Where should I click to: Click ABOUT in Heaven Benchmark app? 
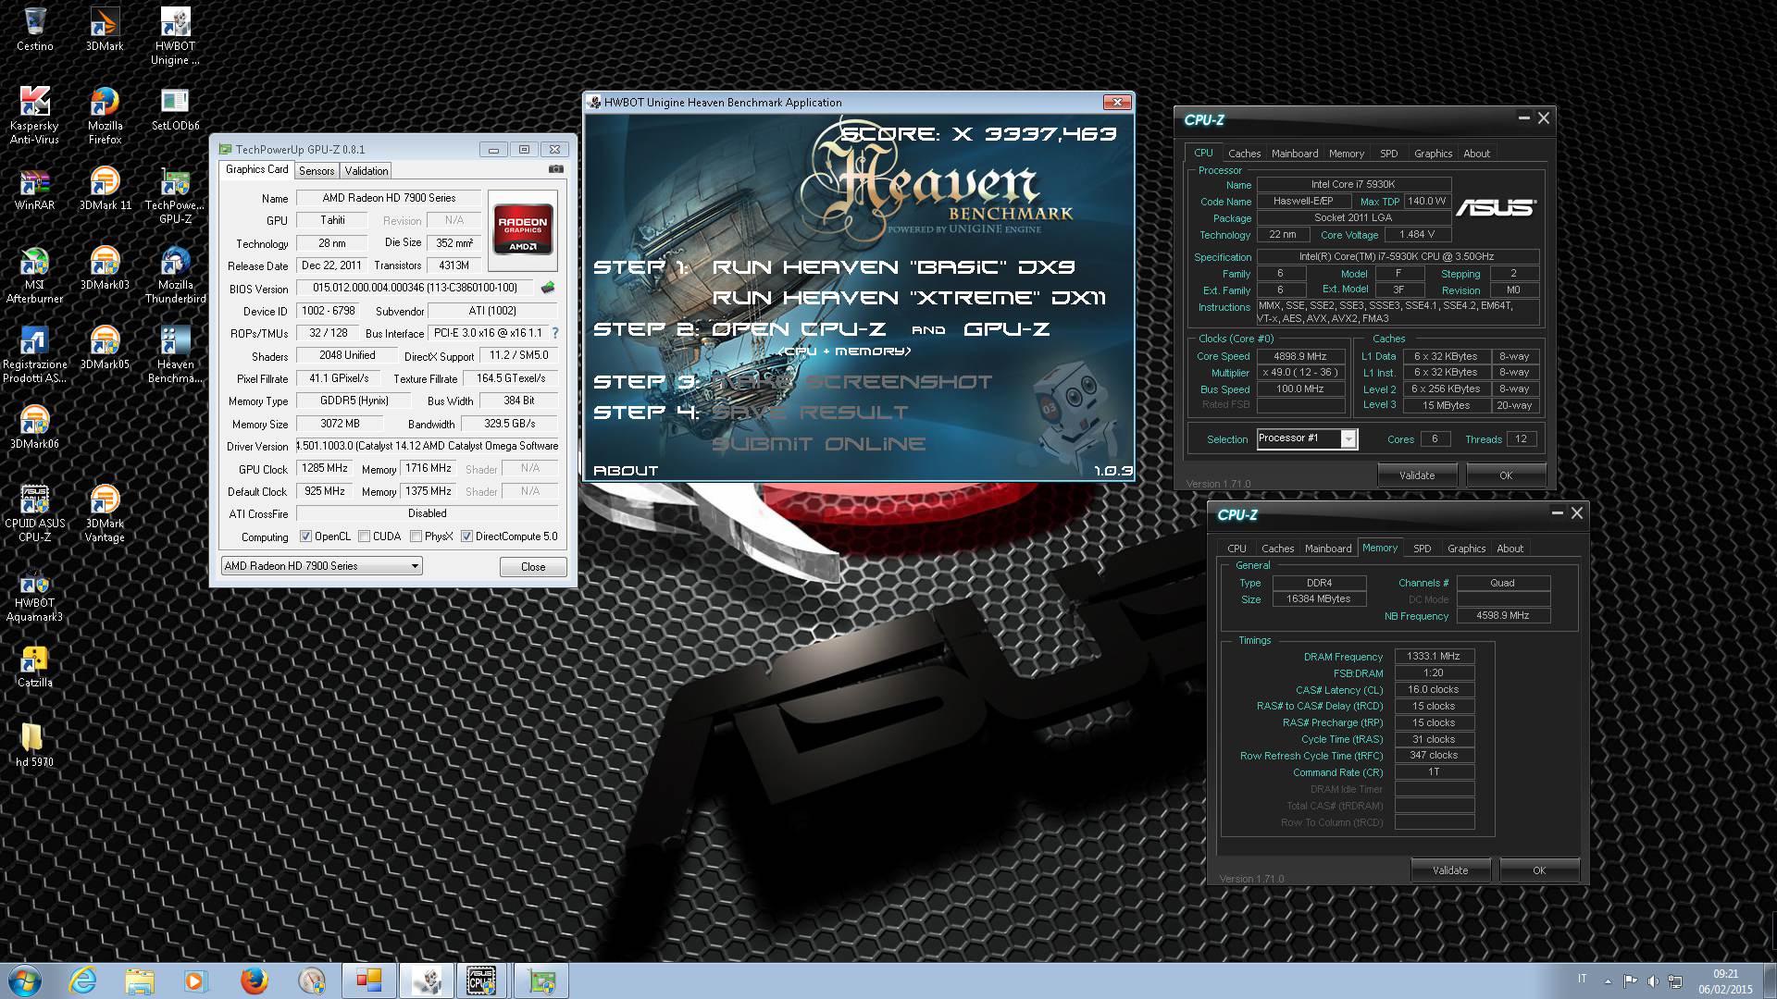[x=626, y=471]
